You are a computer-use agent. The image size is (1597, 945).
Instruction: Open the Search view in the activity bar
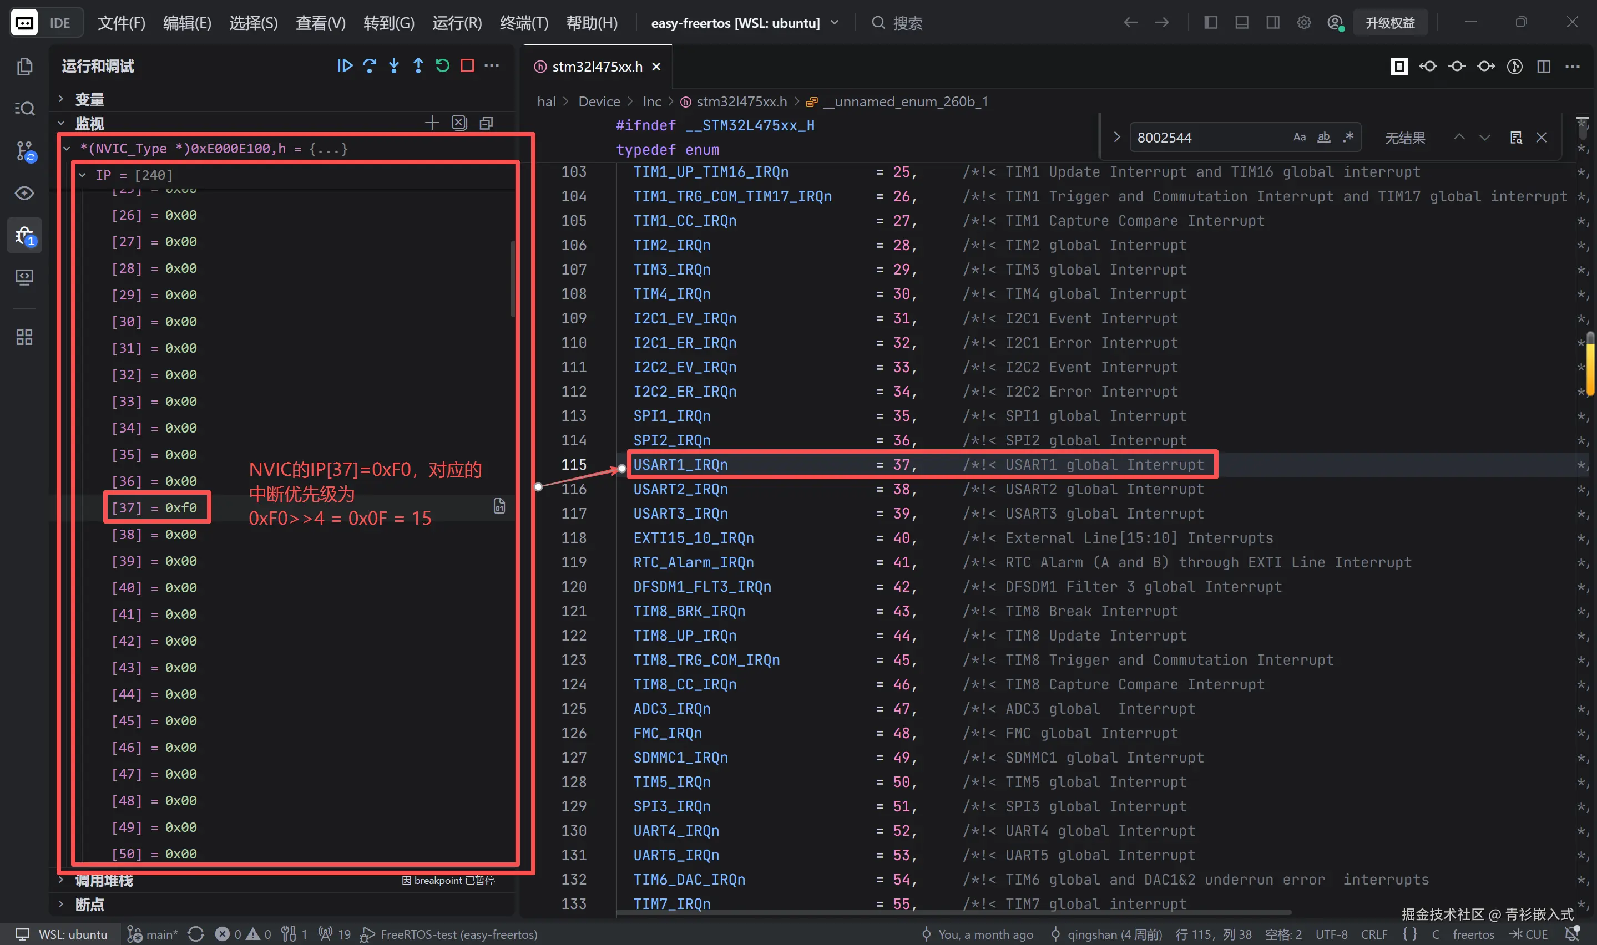click(24, 108)
